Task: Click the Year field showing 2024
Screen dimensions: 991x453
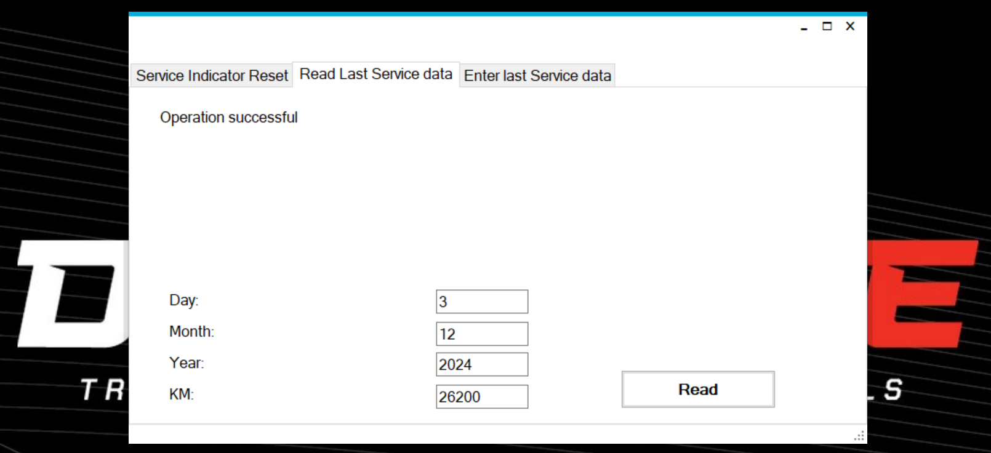Action: tap(481, 364)
